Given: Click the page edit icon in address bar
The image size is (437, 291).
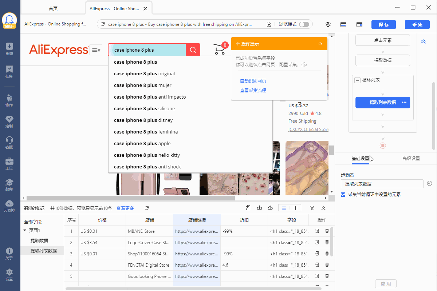Looking at the screenshot, I should pos(269,24).
